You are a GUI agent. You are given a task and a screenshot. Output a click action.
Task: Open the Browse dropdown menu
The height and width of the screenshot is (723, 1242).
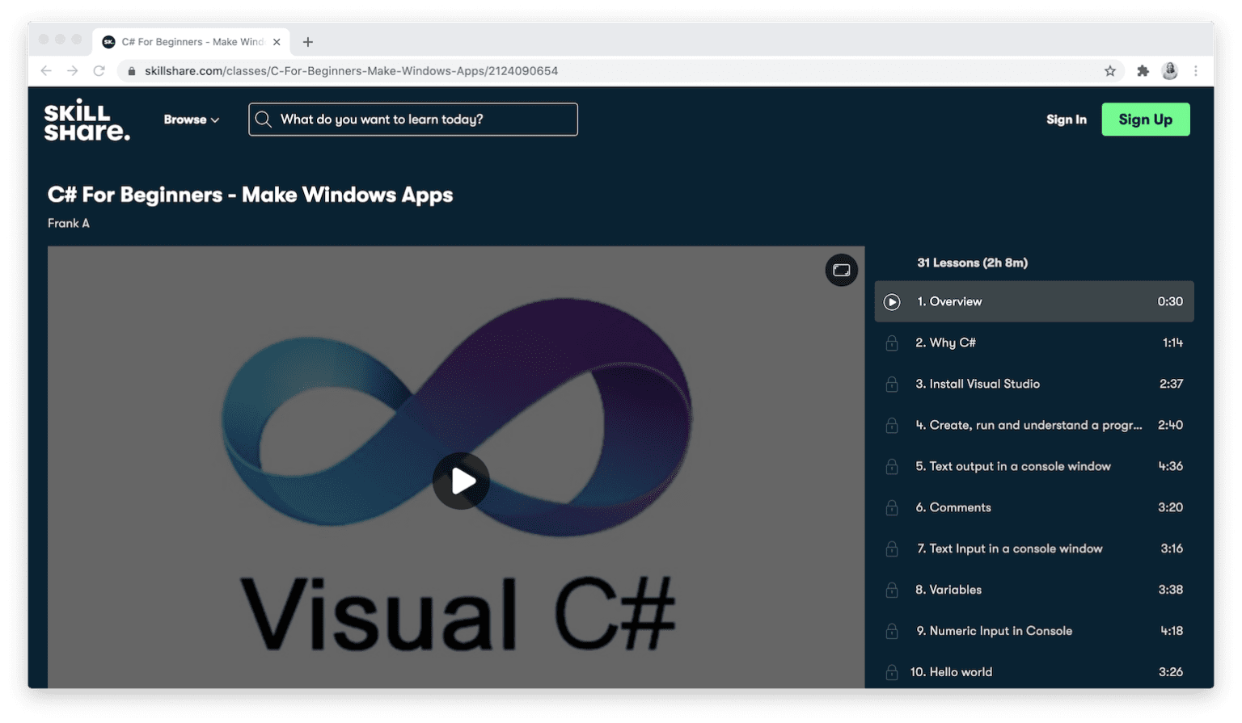click(x=191, y=119)
